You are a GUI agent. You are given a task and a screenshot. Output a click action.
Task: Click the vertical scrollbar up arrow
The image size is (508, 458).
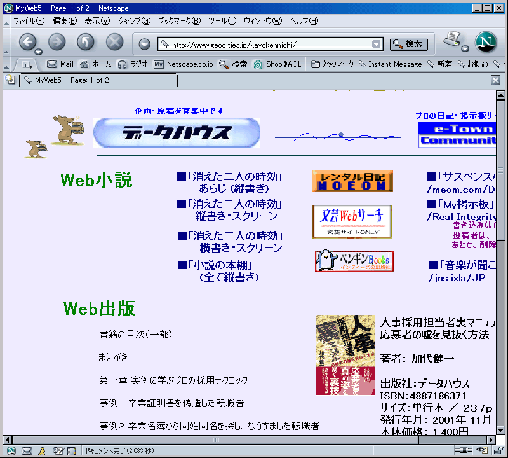point(500,95)
